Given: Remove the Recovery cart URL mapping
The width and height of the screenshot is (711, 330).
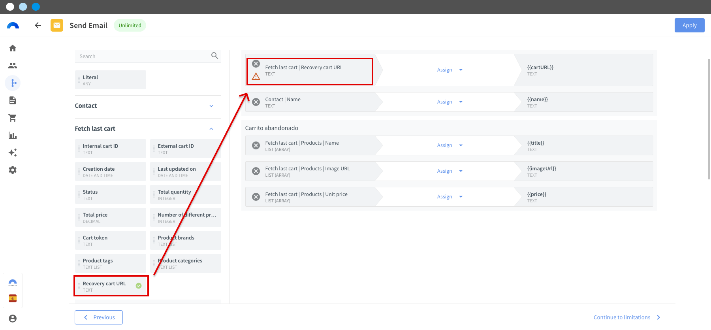Looking at the screenshot, I should [x=256, y=64].
